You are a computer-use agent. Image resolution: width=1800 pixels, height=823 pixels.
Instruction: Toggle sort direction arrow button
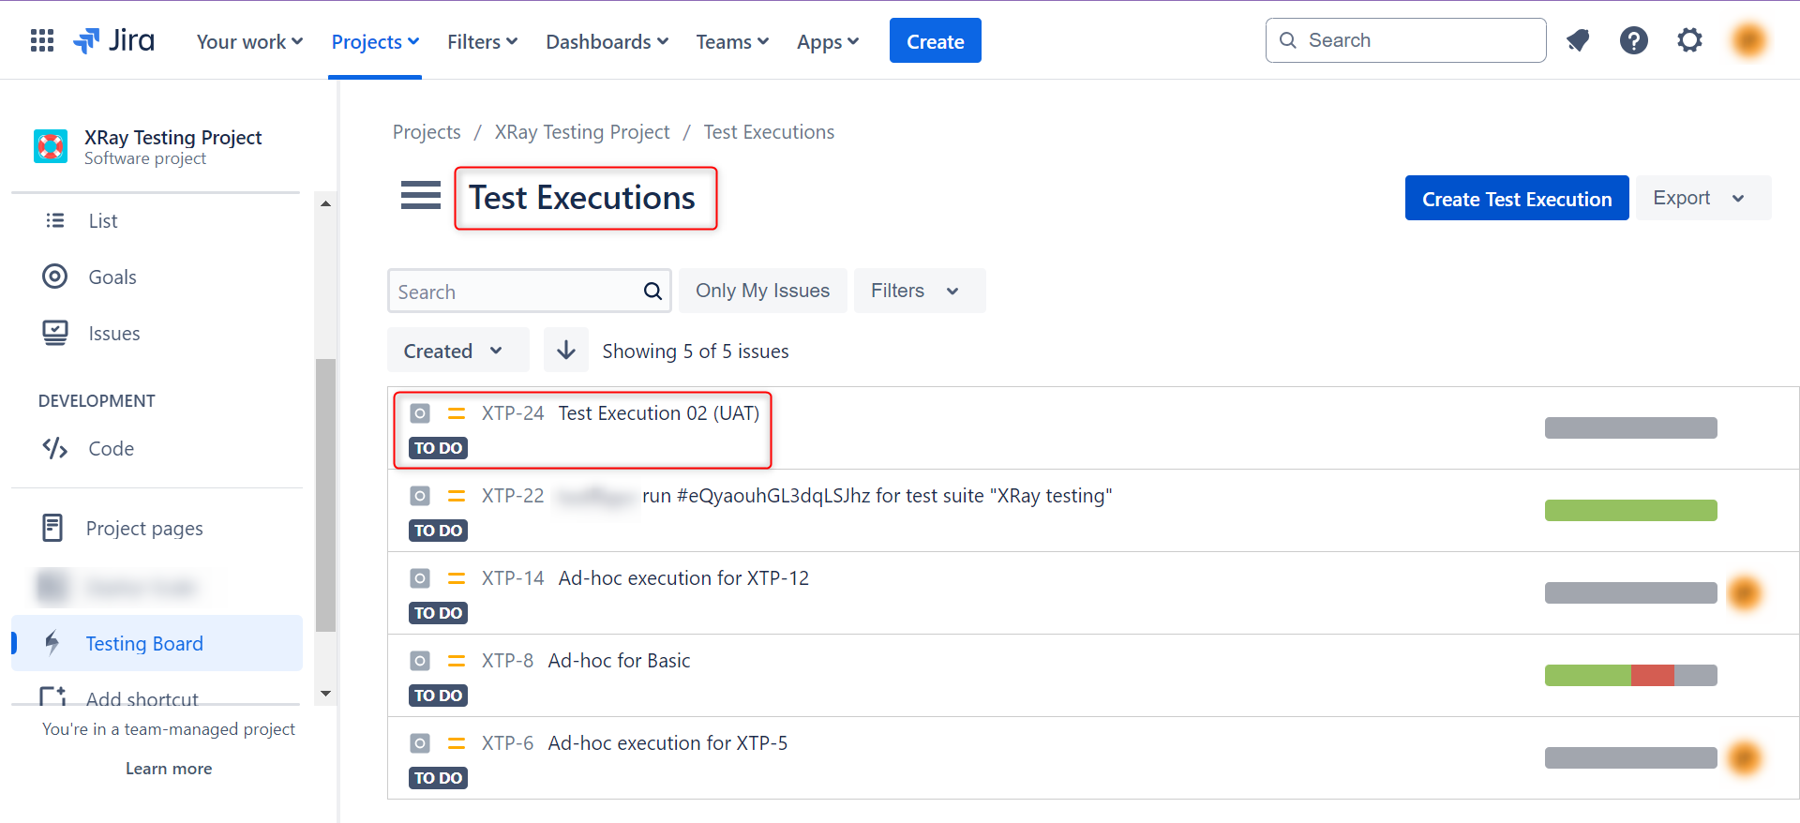(x=565, y=351)
